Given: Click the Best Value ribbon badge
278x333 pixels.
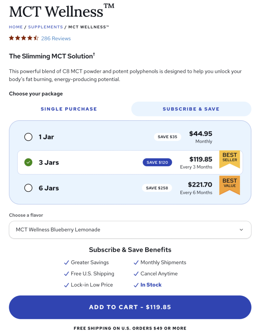Looking at the screenshot, I should [x=229, y=184].
